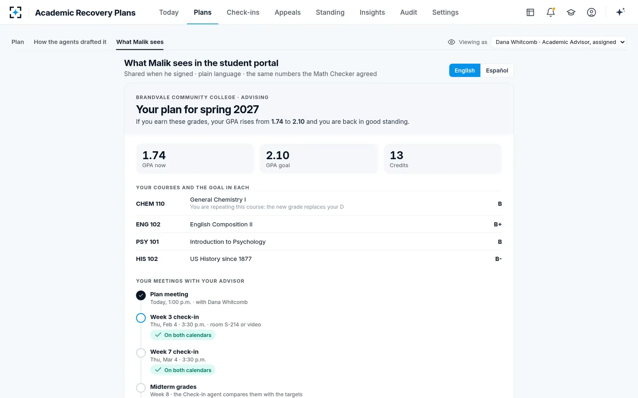This screenshot has width=638, height=398.
Task: Switch portal language to Español
Action: [x=497, y=70]
